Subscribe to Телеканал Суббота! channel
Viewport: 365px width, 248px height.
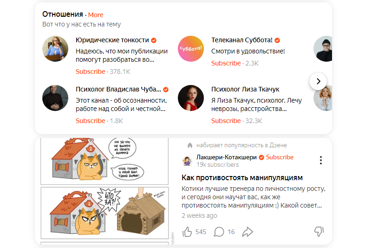tap(226, 63)
